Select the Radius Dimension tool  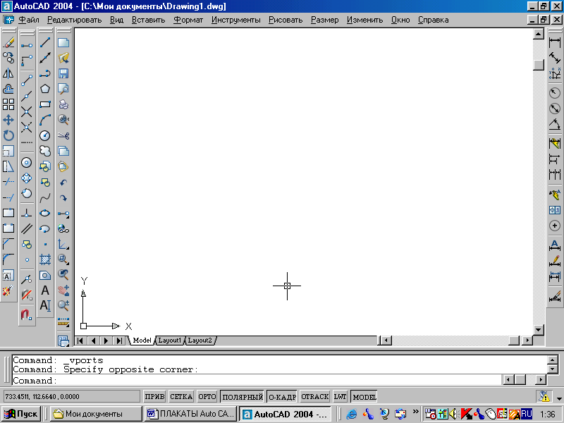555,93
